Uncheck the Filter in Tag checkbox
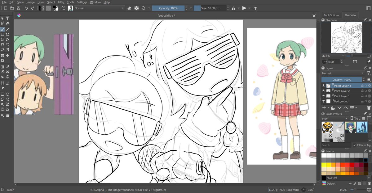The height and width of the screenshot is (193, 372). click(x=354, y=145)
